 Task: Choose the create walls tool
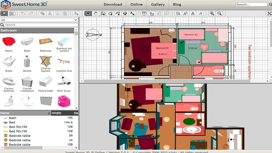click(103, 14)
